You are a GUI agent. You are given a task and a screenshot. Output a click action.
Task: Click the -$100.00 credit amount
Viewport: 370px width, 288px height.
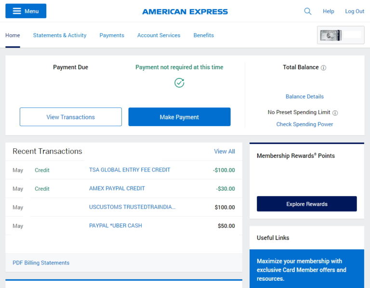224,170
